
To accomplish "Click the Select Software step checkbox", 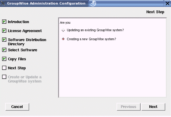I will pyautogui.click(x=4, y=50).
